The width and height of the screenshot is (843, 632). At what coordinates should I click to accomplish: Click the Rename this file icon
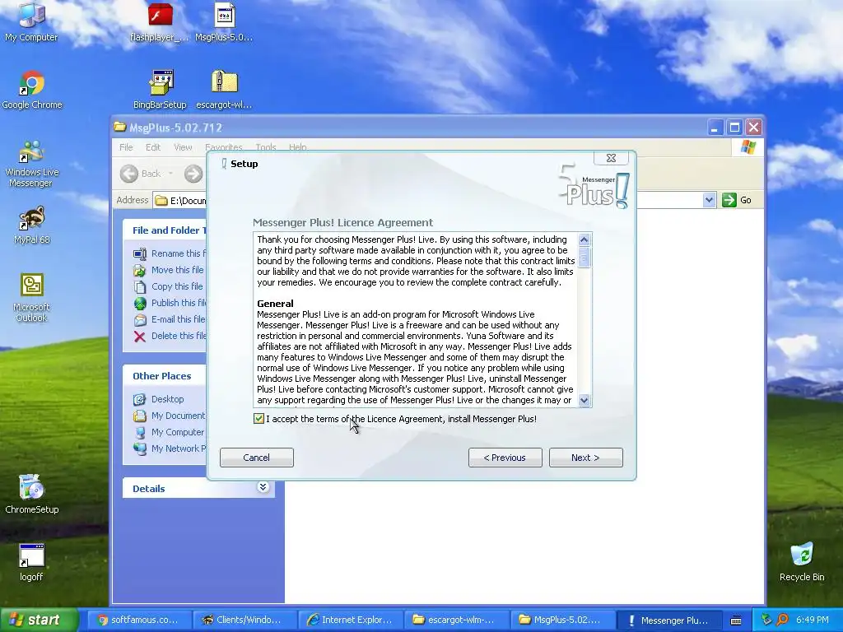point(140,253)
